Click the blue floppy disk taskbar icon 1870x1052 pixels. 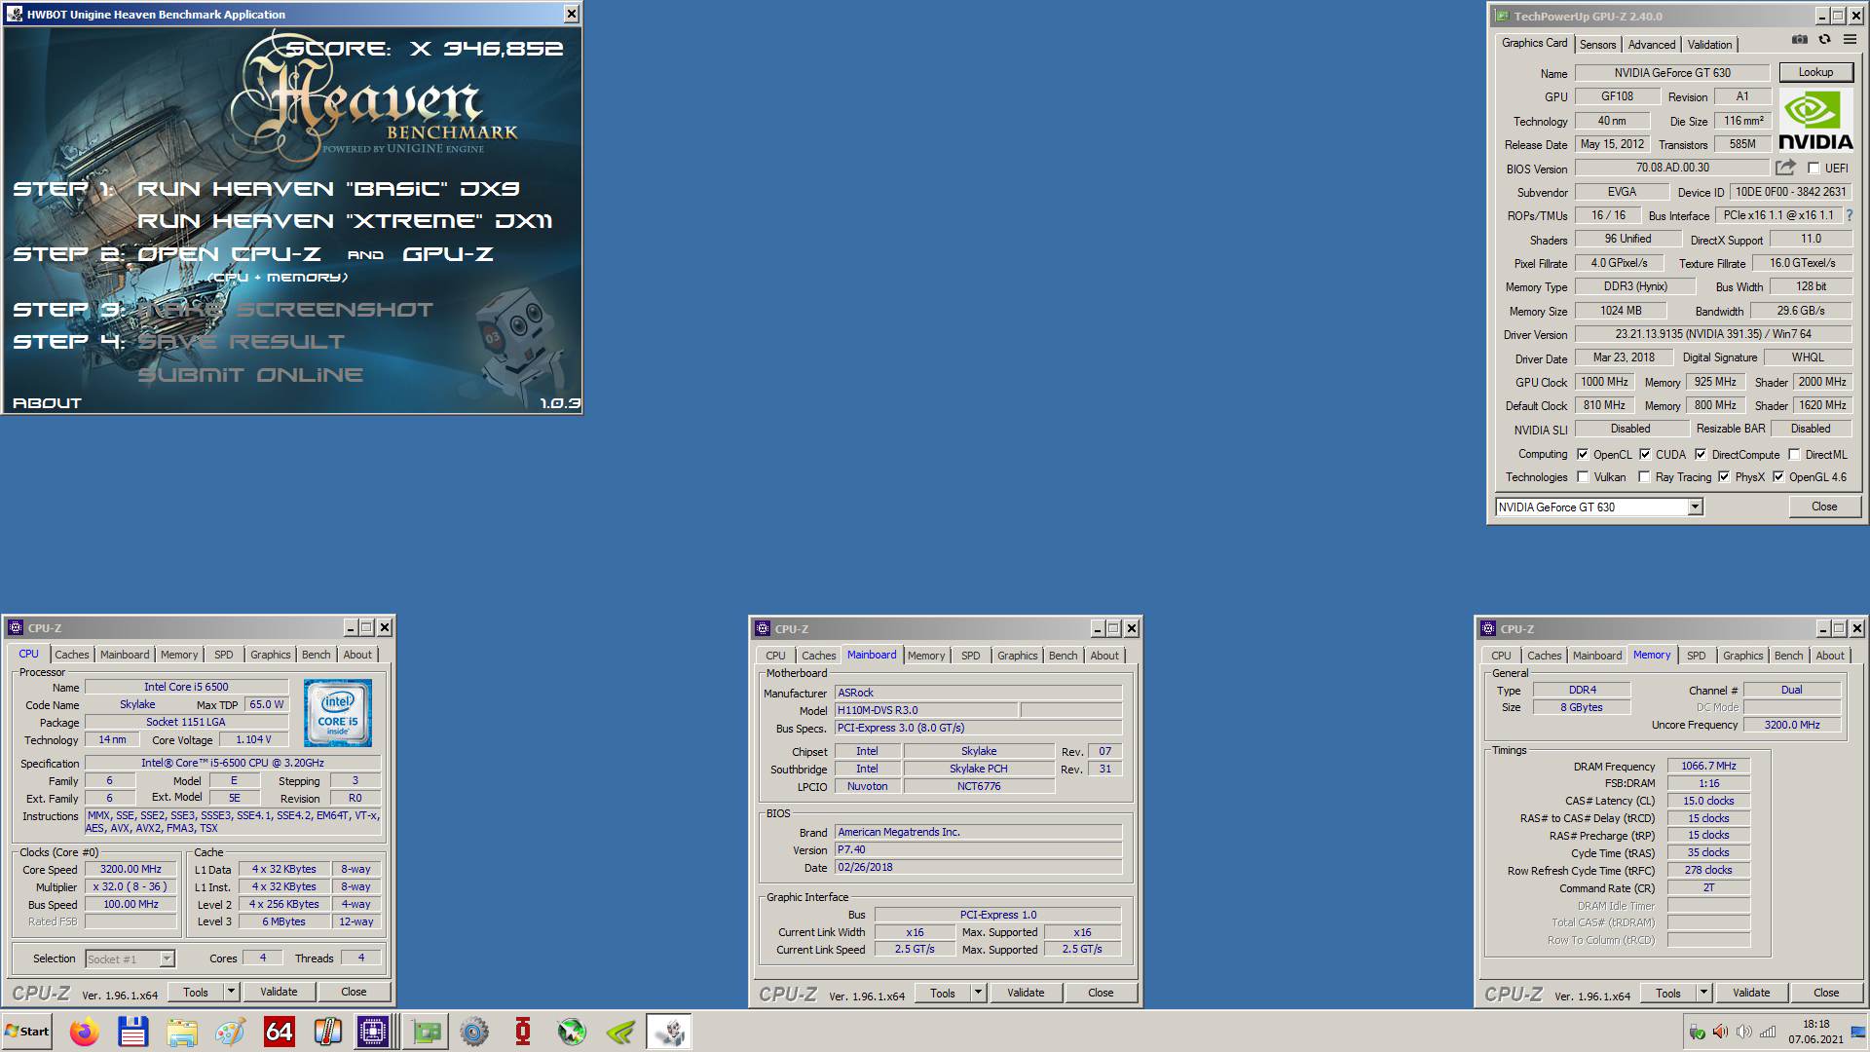[x=132, y=1032]
